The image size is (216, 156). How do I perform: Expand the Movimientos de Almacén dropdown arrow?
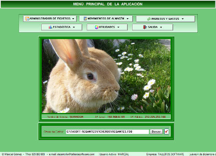tap(128, 19)
